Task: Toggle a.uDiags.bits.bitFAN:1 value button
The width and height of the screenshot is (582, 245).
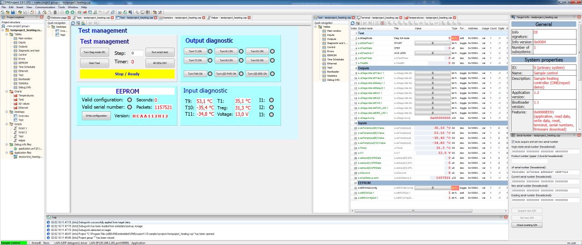Action: pyautogui.click(x=432, y=103)
